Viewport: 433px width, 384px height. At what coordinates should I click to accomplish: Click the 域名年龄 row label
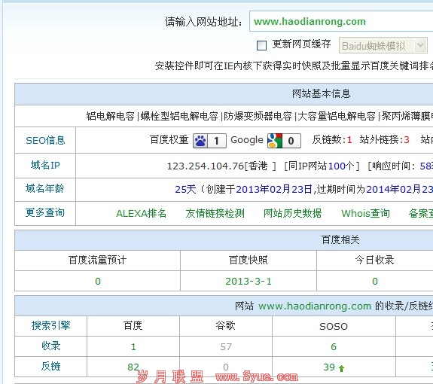click(x=45, y=189)
